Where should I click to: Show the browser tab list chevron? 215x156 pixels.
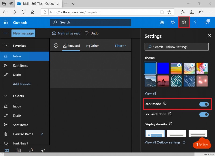pos(73,4)
